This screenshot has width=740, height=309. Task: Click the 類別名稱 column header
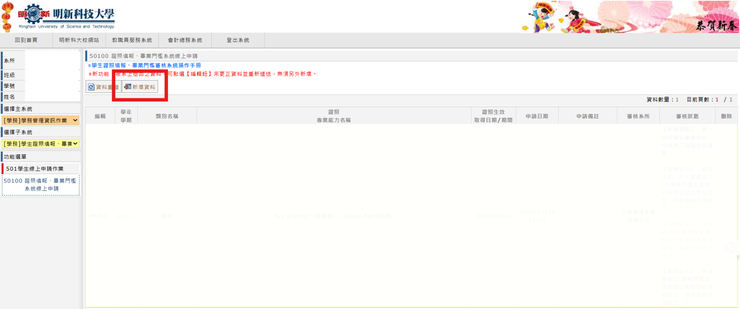coord(167,116)
